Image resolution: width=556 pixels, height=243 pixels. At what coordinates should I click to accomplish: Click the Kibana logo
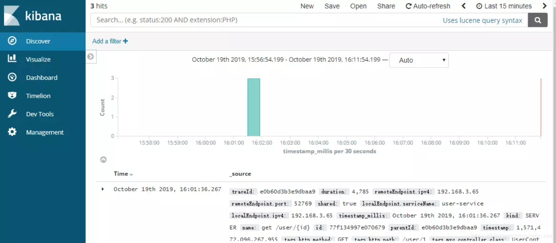(x=33, y=16)
